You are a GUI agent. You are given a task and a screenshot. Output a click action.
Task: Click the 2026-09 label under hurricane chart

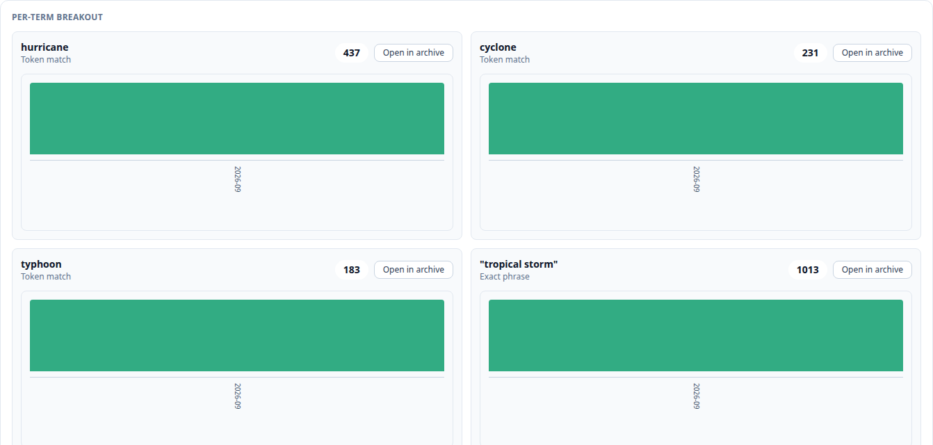237,179
